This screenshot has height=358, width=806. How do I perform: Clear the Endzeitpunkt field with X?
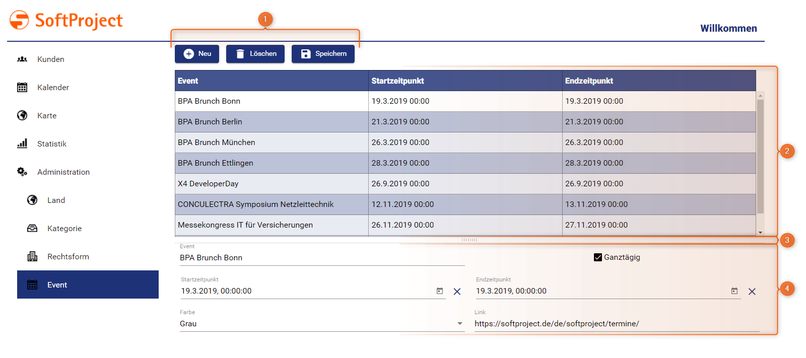pyautogui.click(x=752, y=292)
